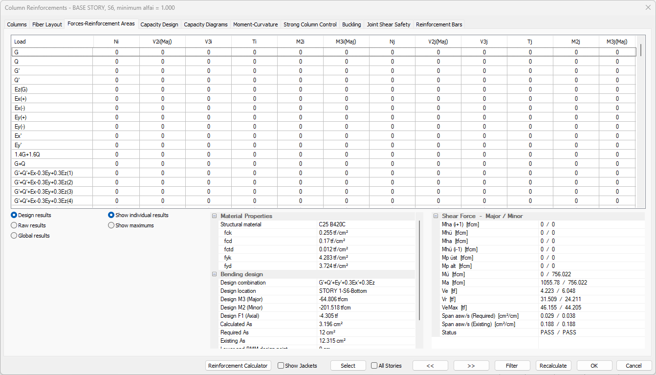The height and width of the screenshot is (375, 656).
Task: Select the Global results option
Action: point(14,236)
